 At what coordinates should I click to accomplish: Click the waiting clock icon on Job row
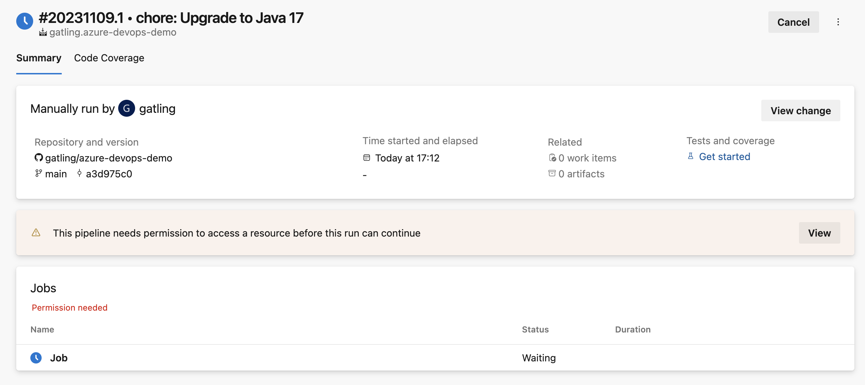click(36, 358)
